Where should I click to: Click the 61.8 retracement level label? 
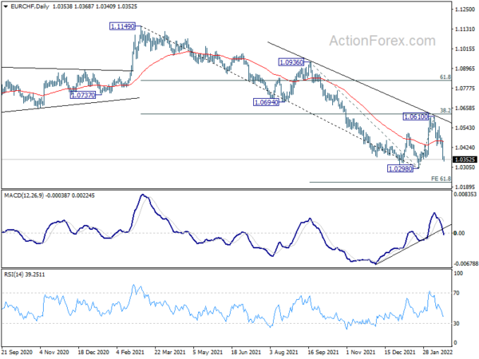(445, 77)
